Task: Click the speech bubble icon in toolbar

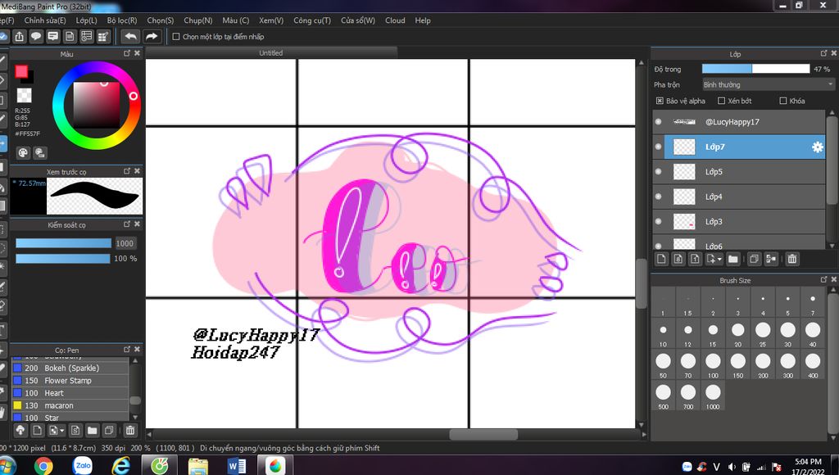Action: (36, 36)
